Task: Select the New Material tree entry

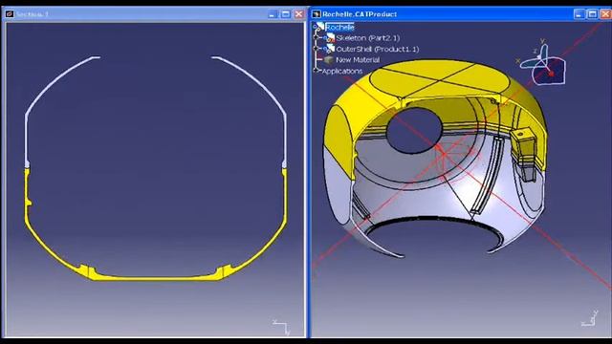Action: pos(358,60)
